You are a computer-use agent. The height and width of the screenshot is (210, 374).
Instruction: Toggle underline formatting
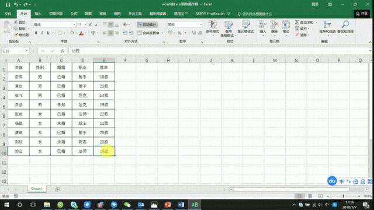(x=48, y=33)
